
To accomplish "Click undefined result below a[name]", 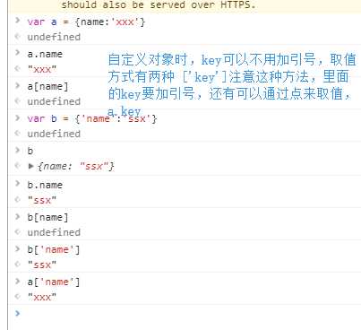I will pyautogui.click(x=54, y=101).
